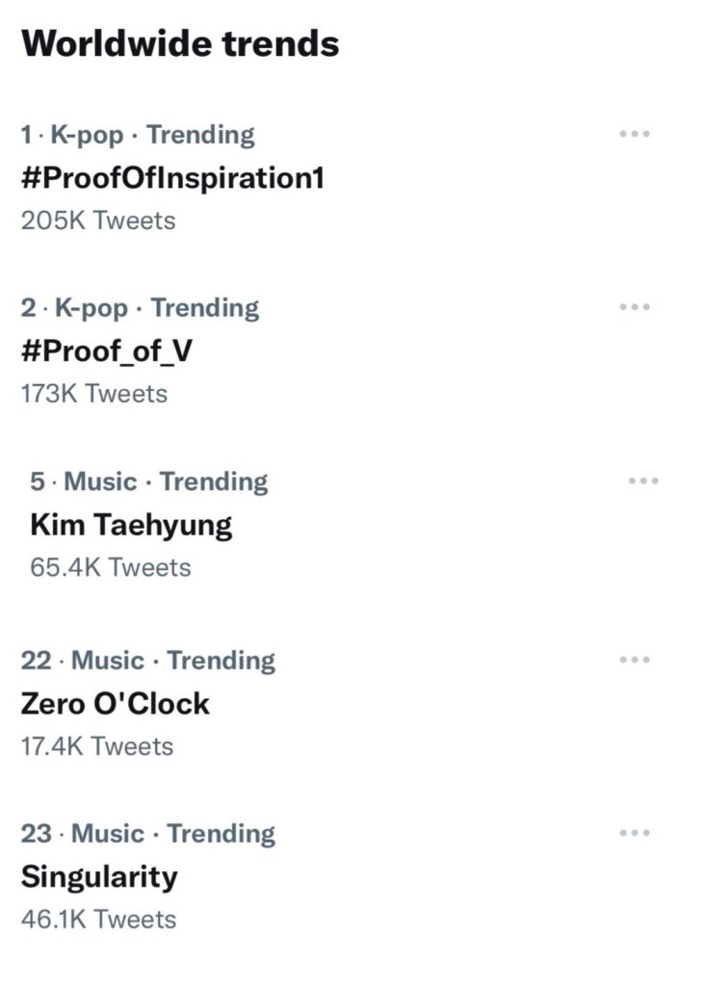This screenshot has width=704, height=986.
Task: Tap the more icon next to Singularity
Action: point(635,833)
